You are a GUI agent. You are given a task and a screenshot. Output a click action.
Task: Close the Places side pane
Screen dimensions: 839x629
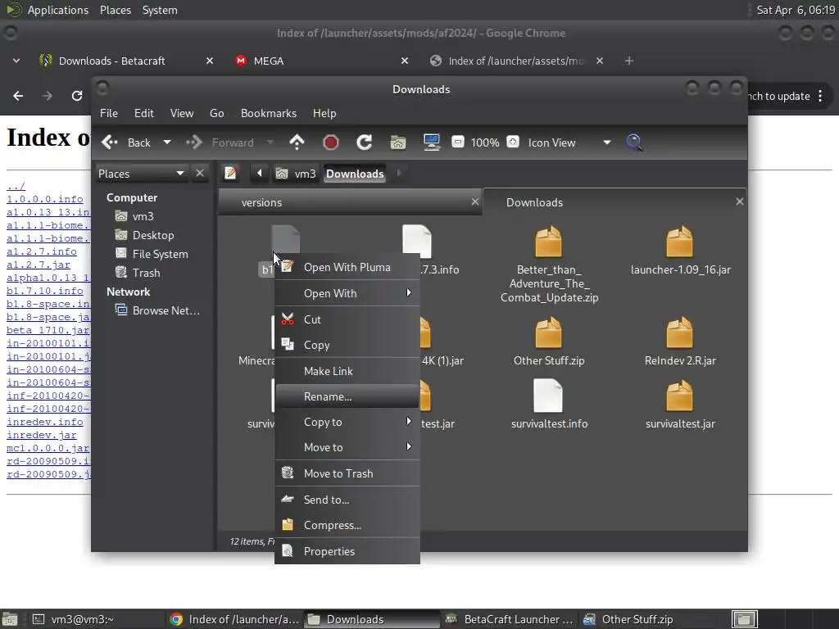click(200, 174)
